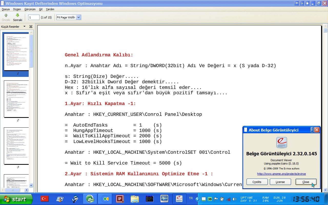Open the Görünüm menu

30,9
